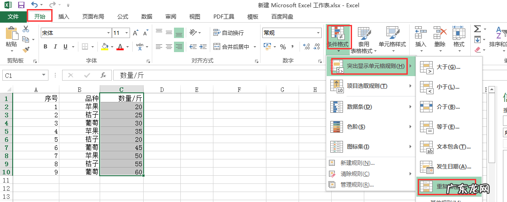Open the 插入 ribbon tab
Screen dimensions: 507x202
[64, 17]
